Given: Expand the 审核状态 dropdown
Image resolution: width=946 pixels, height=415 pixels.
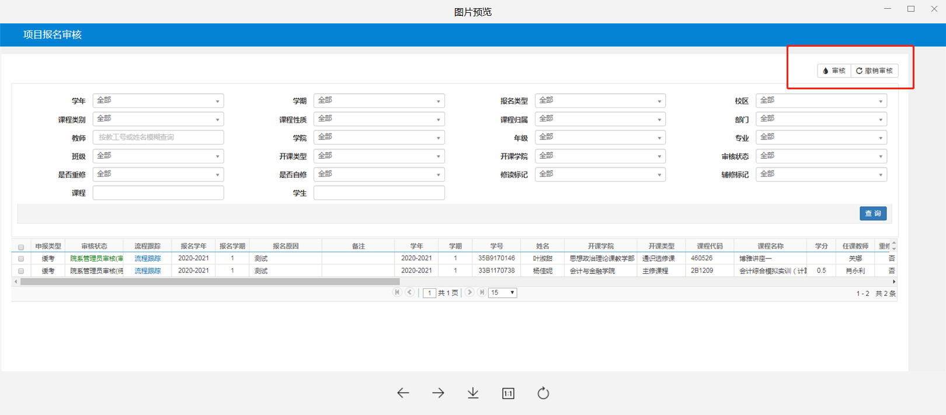Looking at the screenshot, I should pos(821,156).
